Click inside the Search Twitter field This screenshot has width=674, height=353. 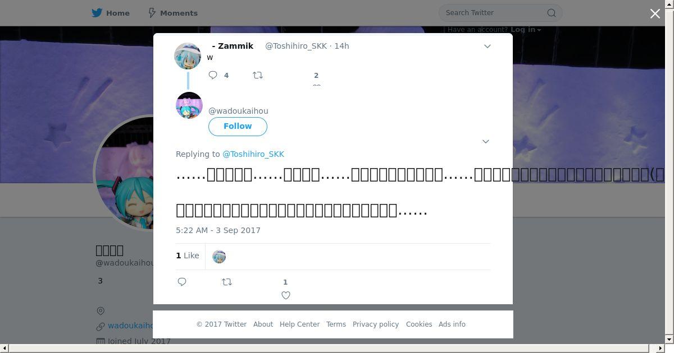[494, 13]
